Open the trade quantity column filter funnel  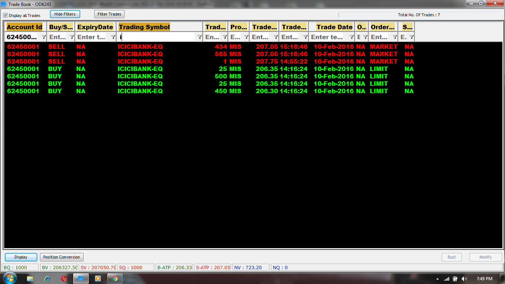pyautogui.click(x=225, y=37)
